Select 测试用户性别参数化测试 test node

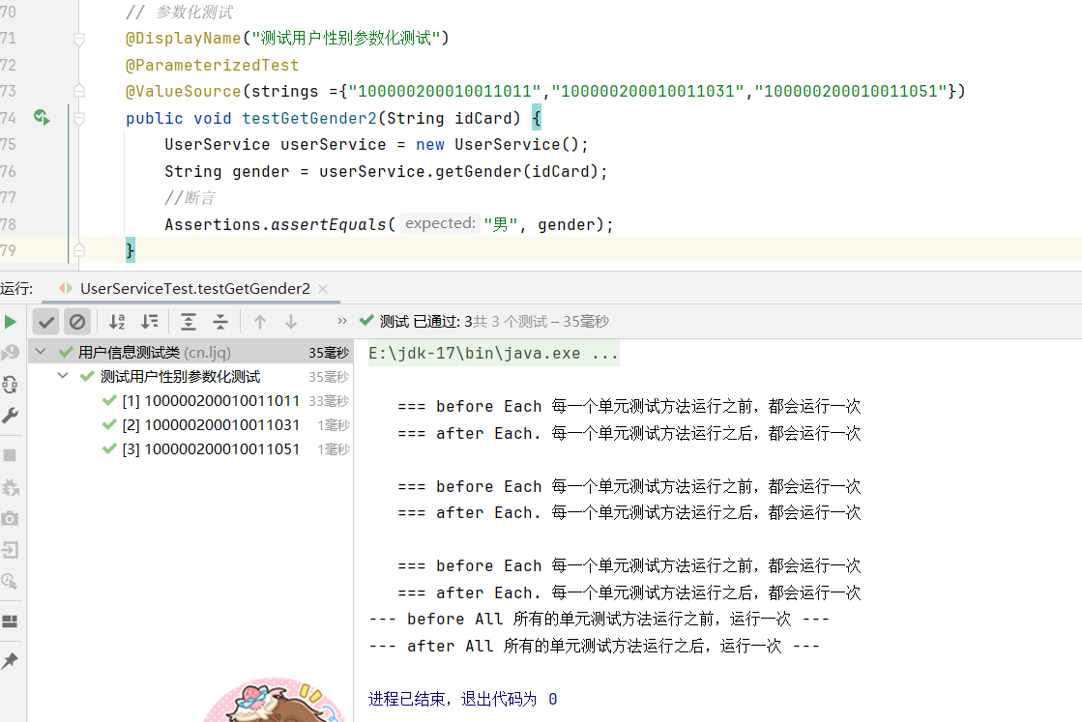[190, 377]
